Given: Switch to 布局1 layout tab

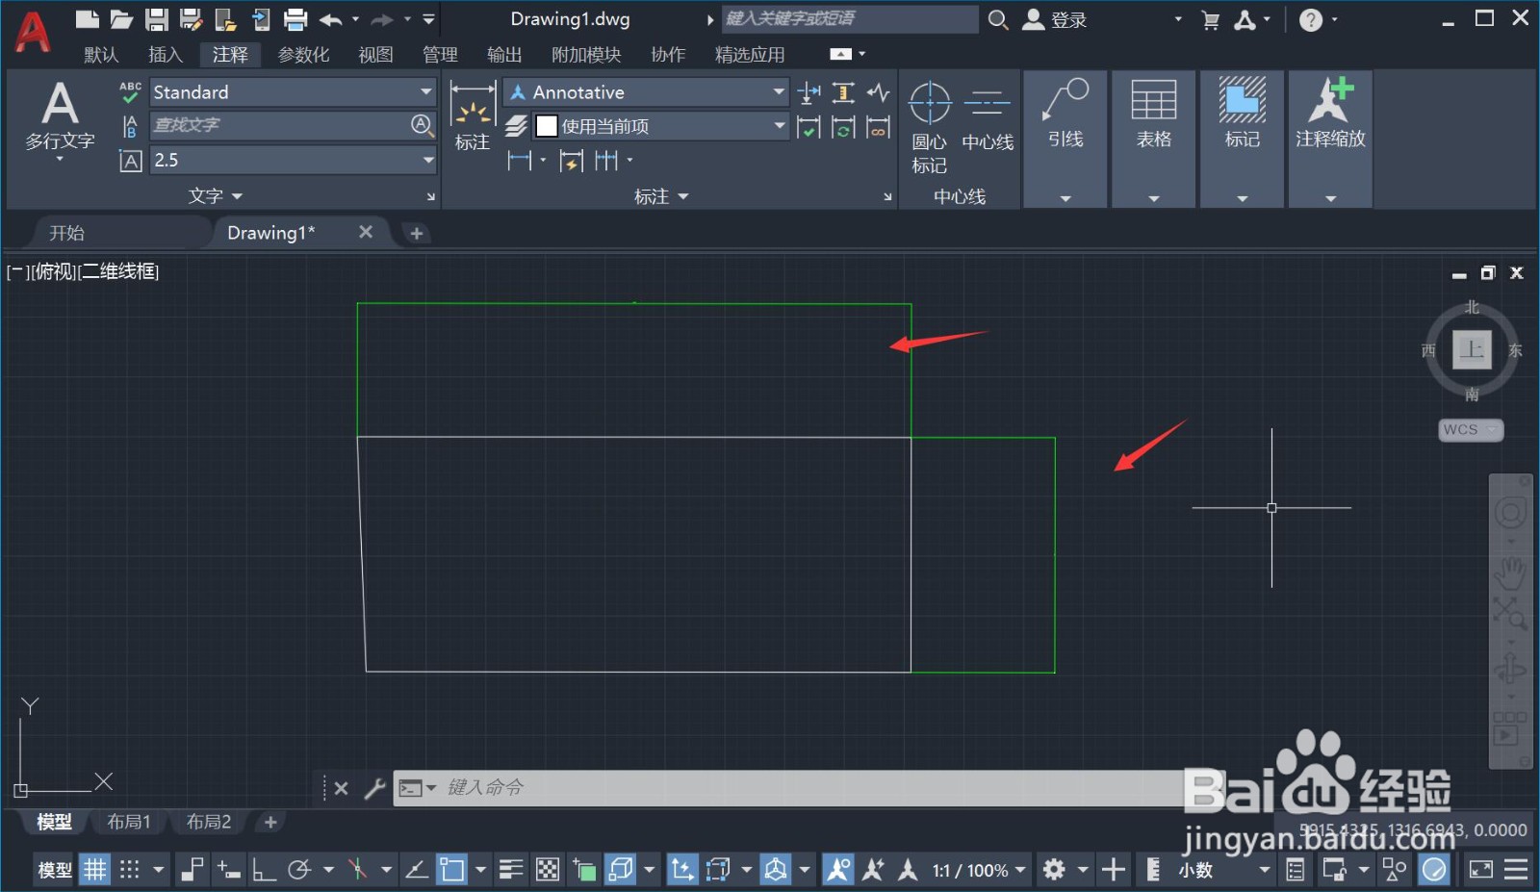Looking at the screenshot, I should pyautogui.click(x=129, y=822).
